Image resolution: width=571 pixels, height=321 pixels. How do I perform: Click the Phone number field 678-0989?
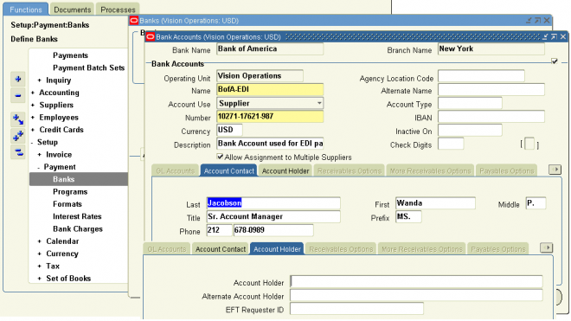273,230
